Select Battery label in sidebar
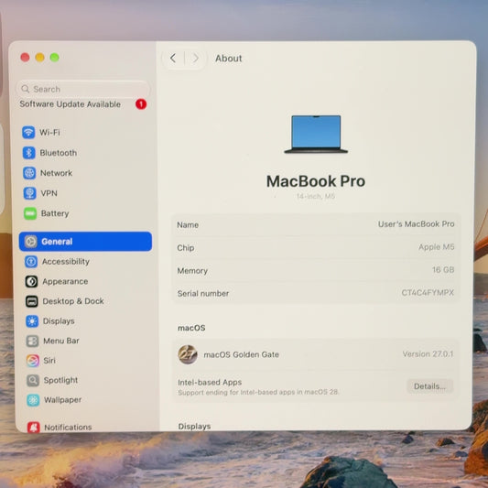Viewport: 488px width, 488px height. pyautogui.click(x=55, y=213)
